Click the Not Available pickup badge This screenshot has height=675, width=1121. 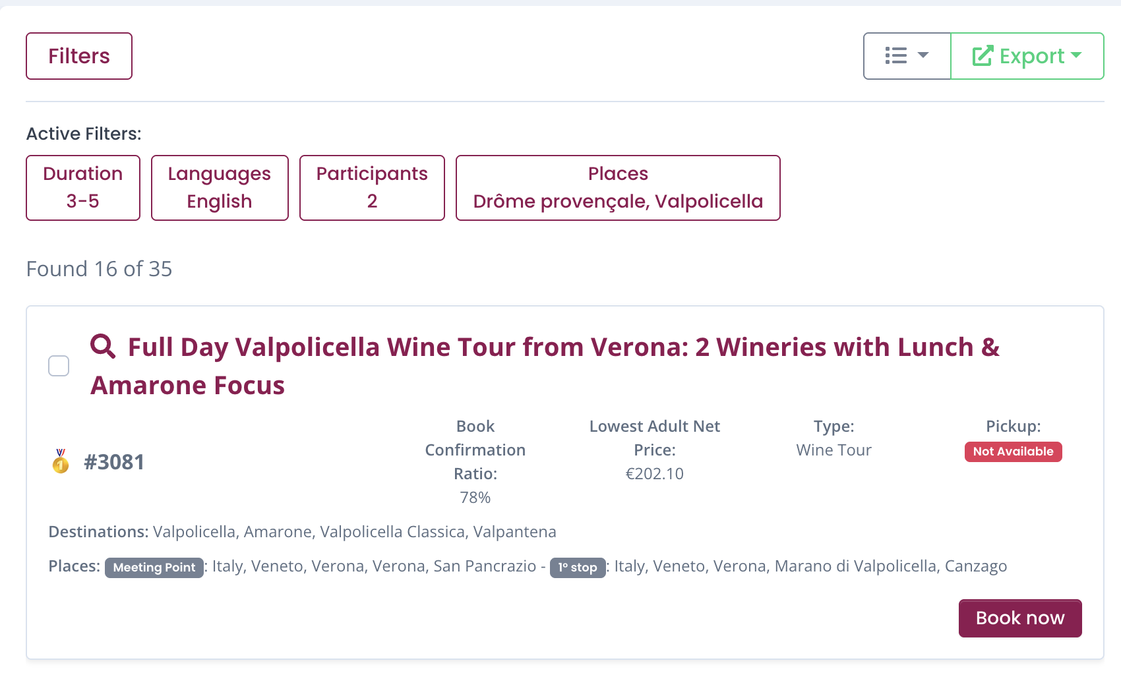point(1013,452)
